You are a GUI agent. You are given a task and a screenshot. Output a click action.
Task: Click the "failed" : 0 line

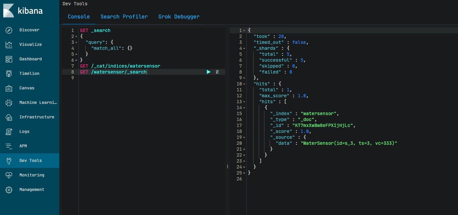click(276, 72)
